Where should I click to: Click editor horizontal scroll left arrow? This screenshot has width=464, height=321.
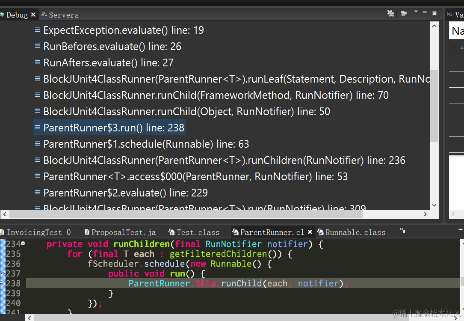[x=30, y=318]
